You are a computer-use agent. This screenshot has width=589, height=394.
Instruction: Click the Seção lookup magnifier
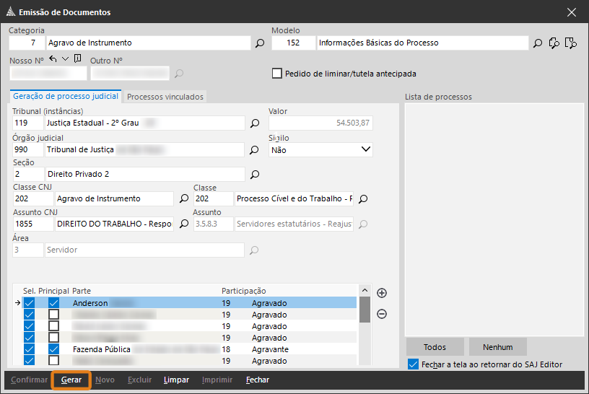tap(254, 175)
